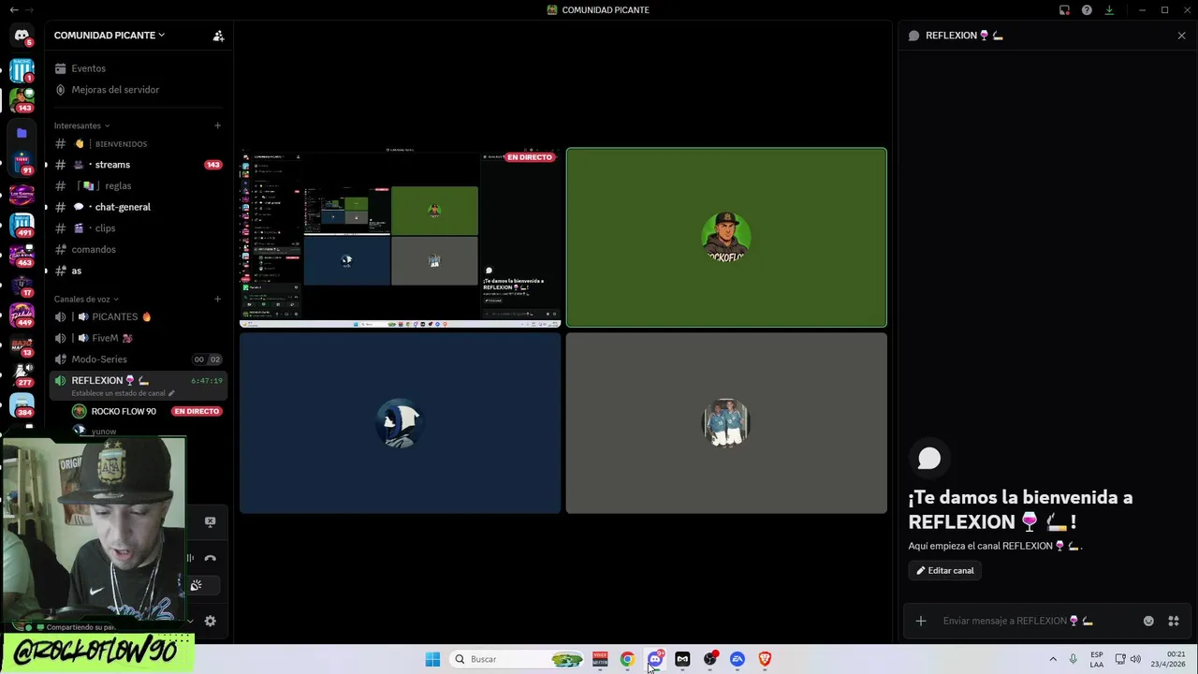Expand the menu arrow beside the settings gear
The height and width of the screenshot is (674, 1198).
coord(190,621)
